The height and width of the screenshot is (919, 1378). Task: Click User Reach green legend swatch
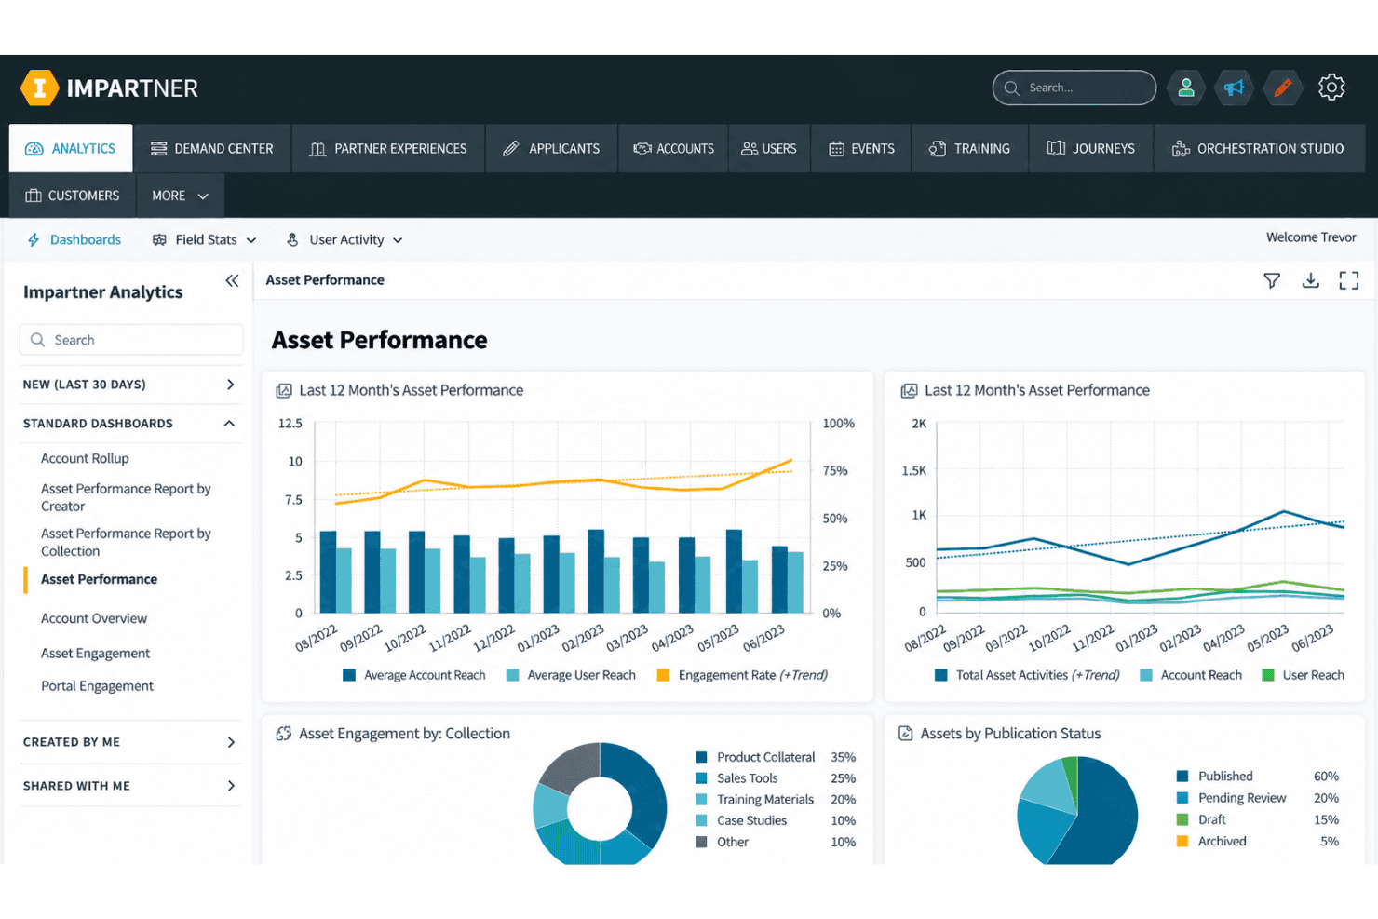tap(1267, 675)
